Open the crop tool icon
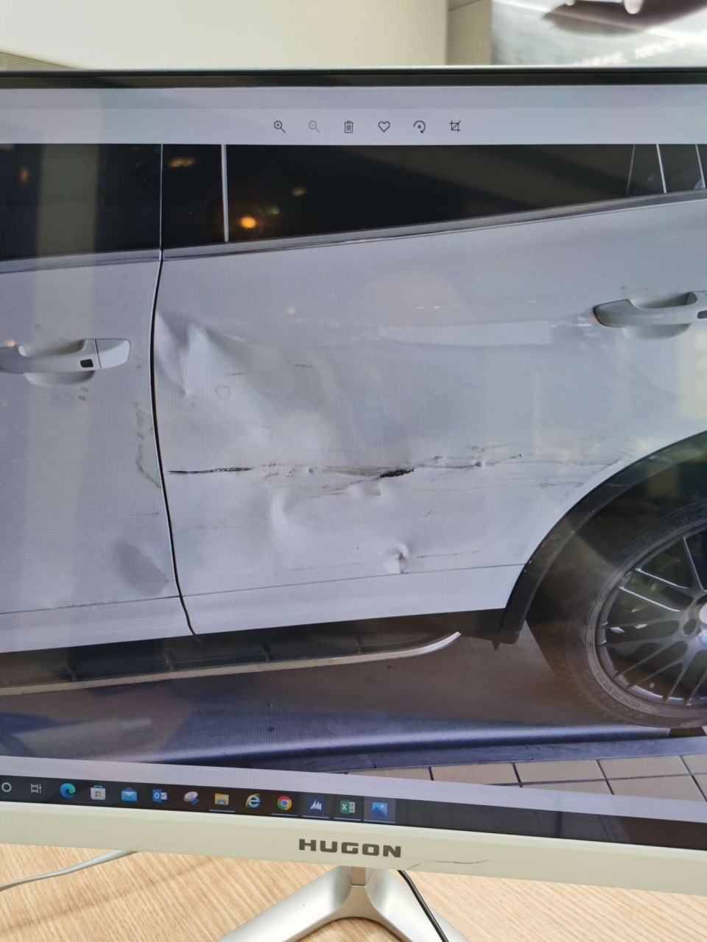 pos(454,127)
